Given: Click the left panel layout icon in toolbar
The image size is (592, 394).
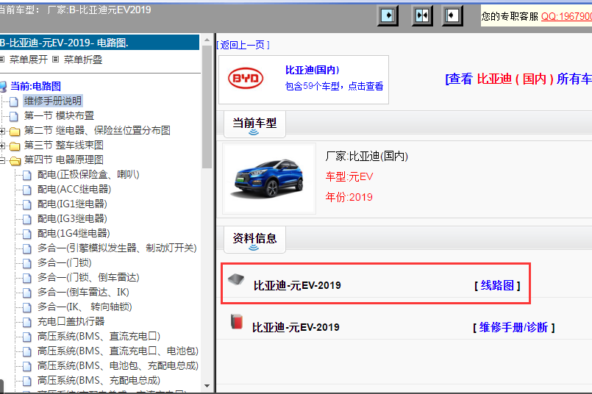Looking at the screenshot, I should pos(388,16).
